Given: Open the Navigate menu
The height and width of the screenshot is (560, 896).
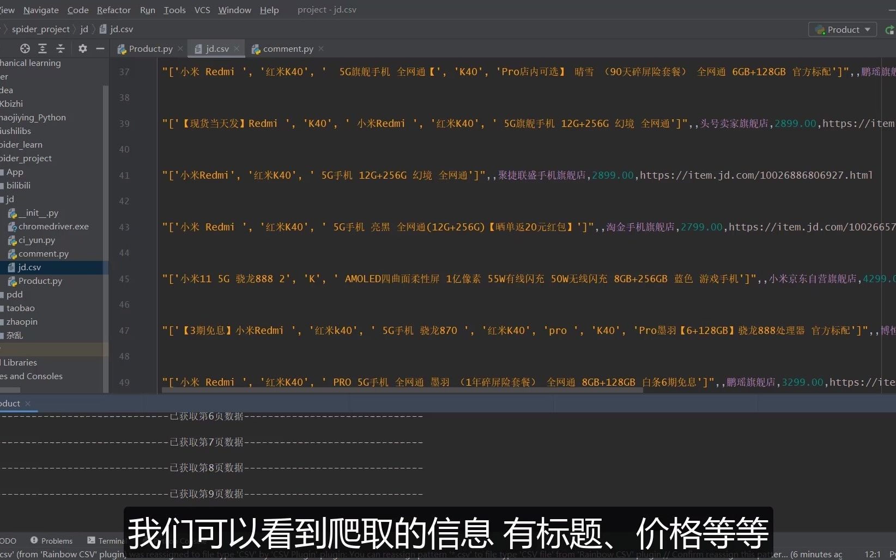Looking at the screenshot, I should [41, 10].
